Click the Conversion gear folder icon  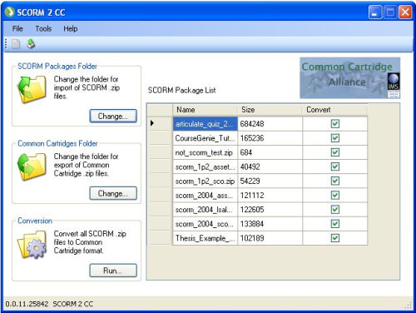coord(32,245)
